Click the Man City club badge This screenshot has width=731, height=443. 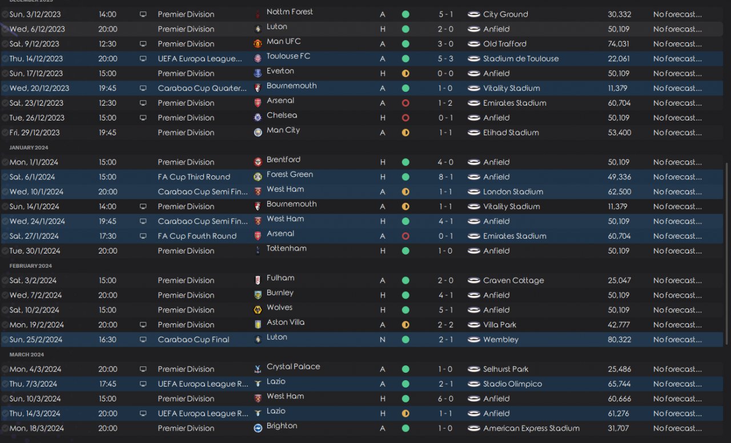click(x=258, y=132)
